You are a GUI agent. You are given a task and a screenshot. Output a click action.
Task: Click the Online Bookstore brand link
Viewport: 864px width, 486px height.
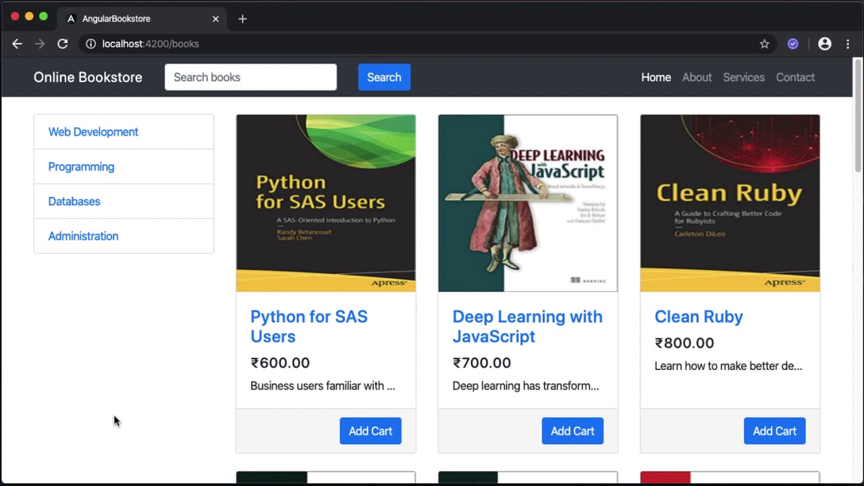[x=88, y=77]
